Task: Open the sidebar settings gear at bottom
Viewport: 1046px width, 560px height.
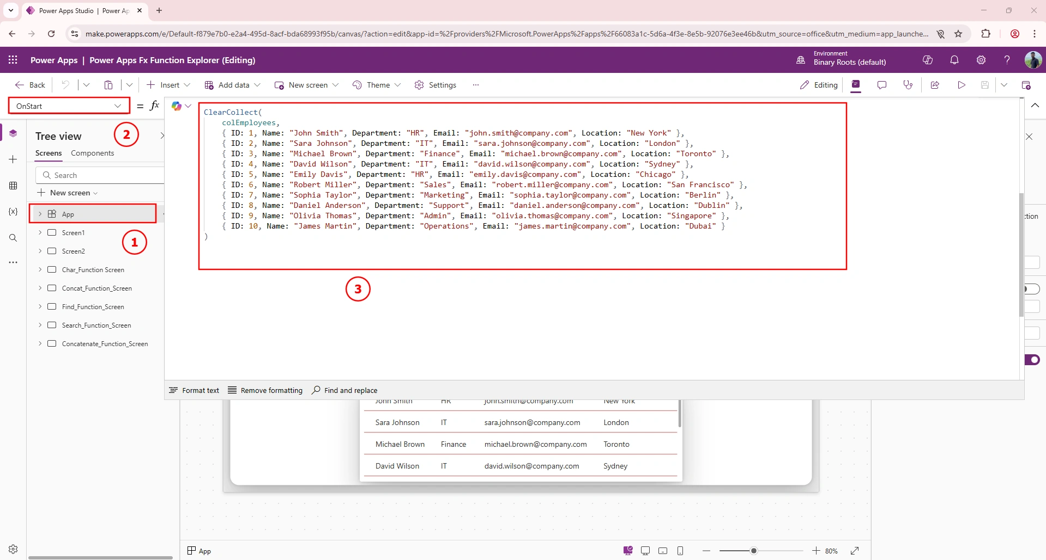Action: point(13,549)
